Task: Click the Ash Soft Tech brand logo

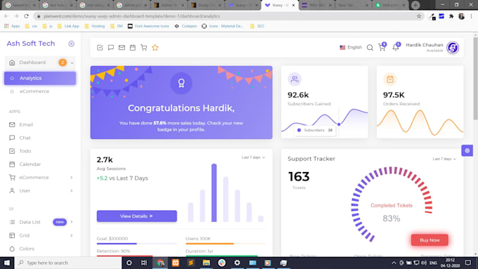Action: 31,44
